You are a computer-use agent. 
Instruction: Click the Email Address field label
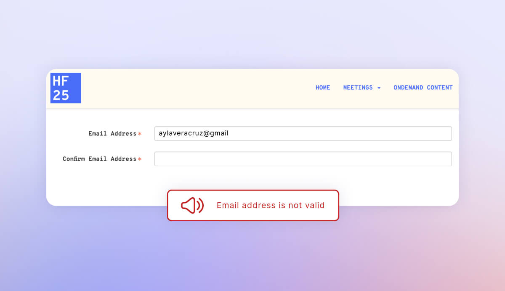112,134
